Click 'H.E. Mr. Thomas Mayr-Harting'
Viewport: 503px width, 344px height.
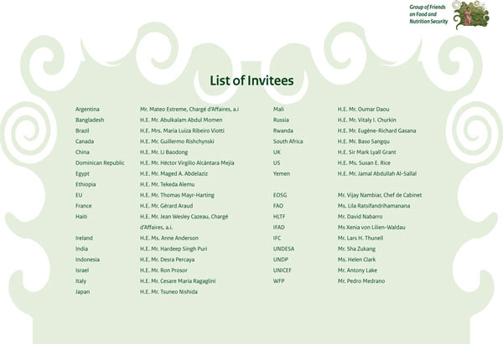click(x=177, y=195)
